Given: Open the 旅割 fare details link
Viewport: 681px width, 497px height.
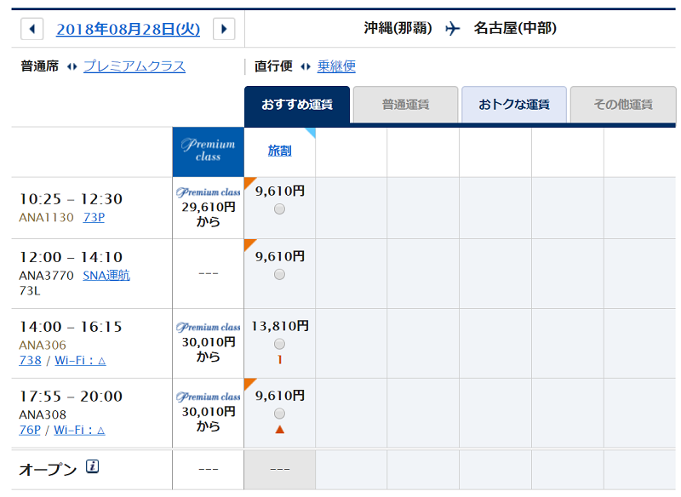Looking at the screenshot, I should pyautogui.click(x=280, y=151).
